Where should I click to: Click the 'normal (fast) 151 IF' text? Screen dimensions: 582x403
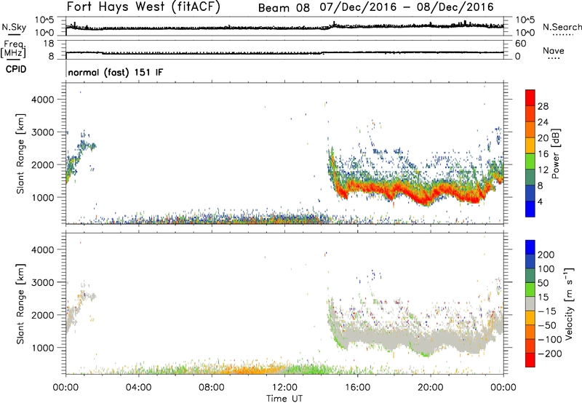(x=116, y=72)
